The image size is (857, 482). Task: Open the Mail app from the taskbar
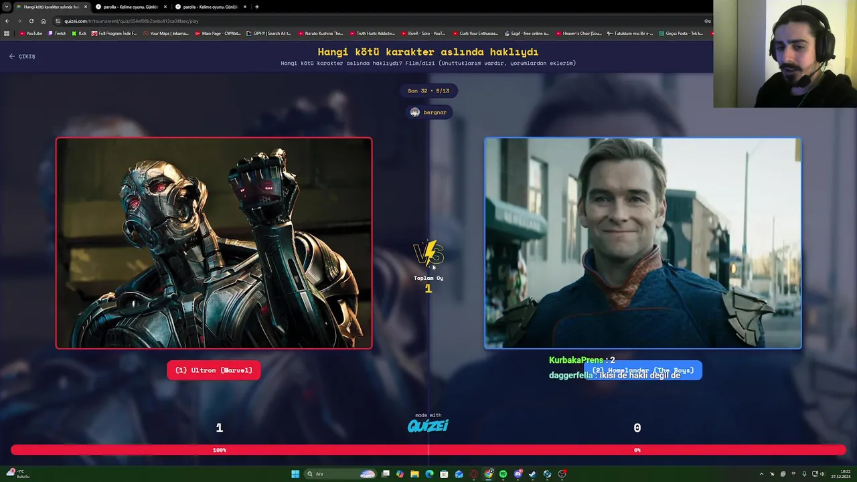coord(459,474)
